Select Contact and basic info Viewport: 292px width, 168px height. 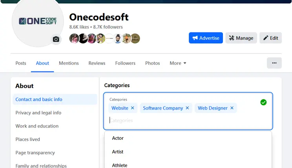point(55,99)
